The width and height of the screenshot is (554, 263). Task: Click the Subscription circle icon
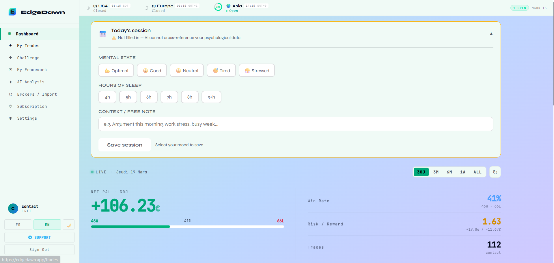pos(10,106)
